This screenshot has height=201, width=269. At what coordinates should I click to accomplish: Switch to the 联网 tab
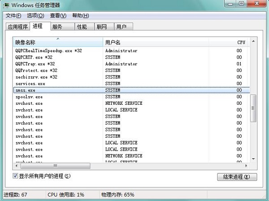pos(104,27)
